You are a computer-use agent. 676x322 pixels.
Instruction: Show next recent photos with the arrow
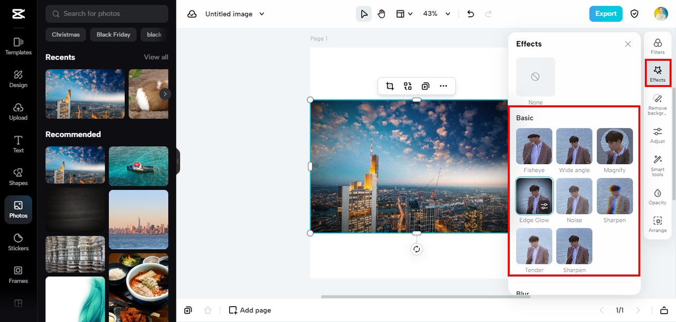tap(165, 94)
